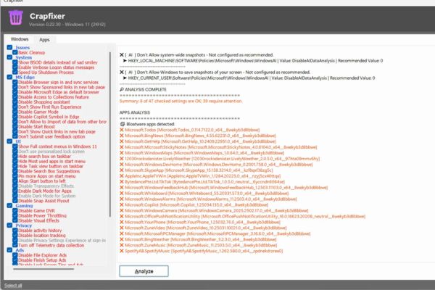Uncheck Disable Gamer Mode option
Image resolution: width=435 pixels, height=290 pixels.
[x=15, y=112]
